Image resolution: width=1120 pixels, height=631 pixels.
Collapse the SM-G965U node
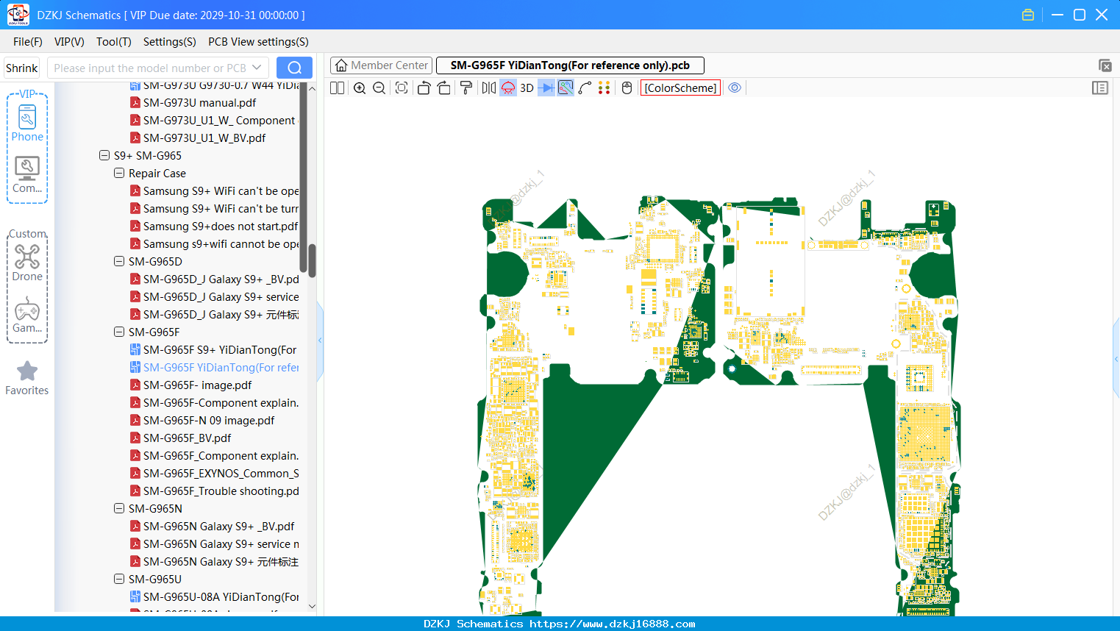point(119,580)
